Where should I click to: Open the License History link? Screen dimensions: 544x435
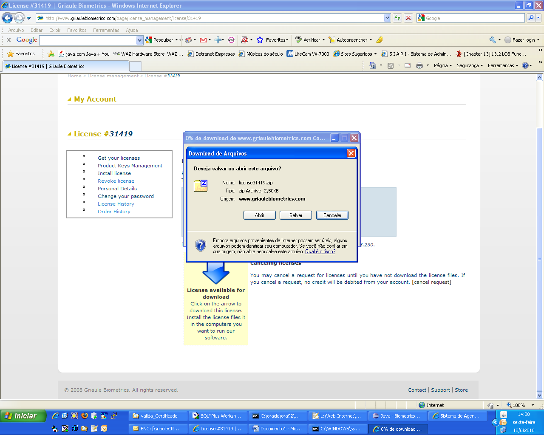(x=116, y=204)
